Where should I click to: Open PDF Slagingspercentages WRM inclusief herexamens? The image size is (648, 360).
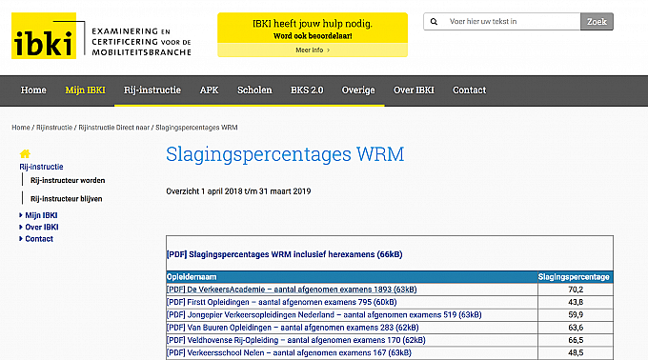point(284,254)
